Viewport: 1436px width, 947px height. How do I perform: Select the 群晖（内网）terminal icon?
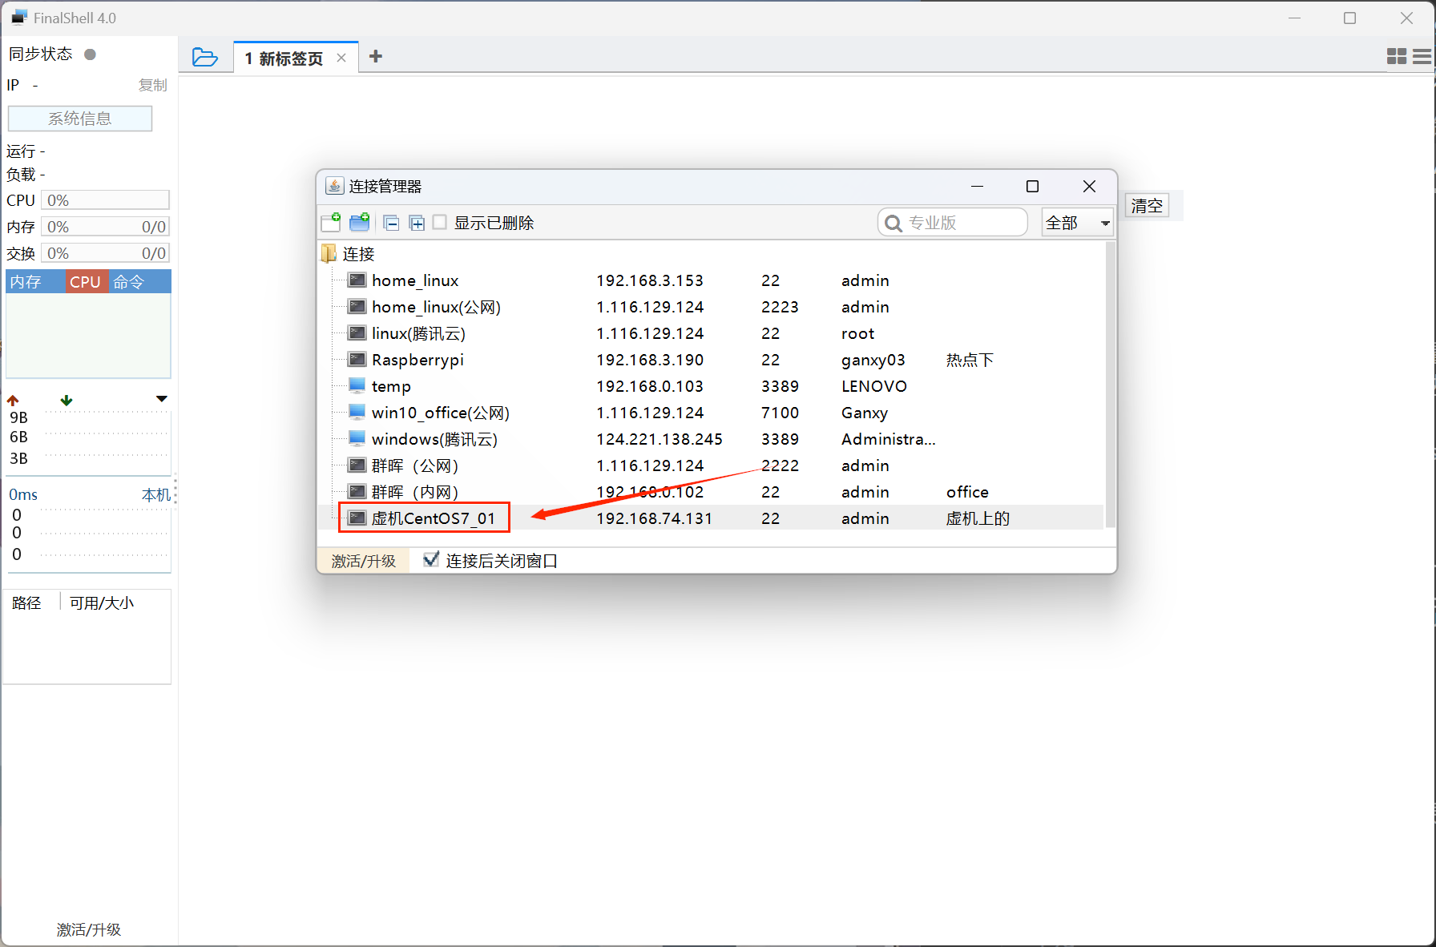click(357, 491)
